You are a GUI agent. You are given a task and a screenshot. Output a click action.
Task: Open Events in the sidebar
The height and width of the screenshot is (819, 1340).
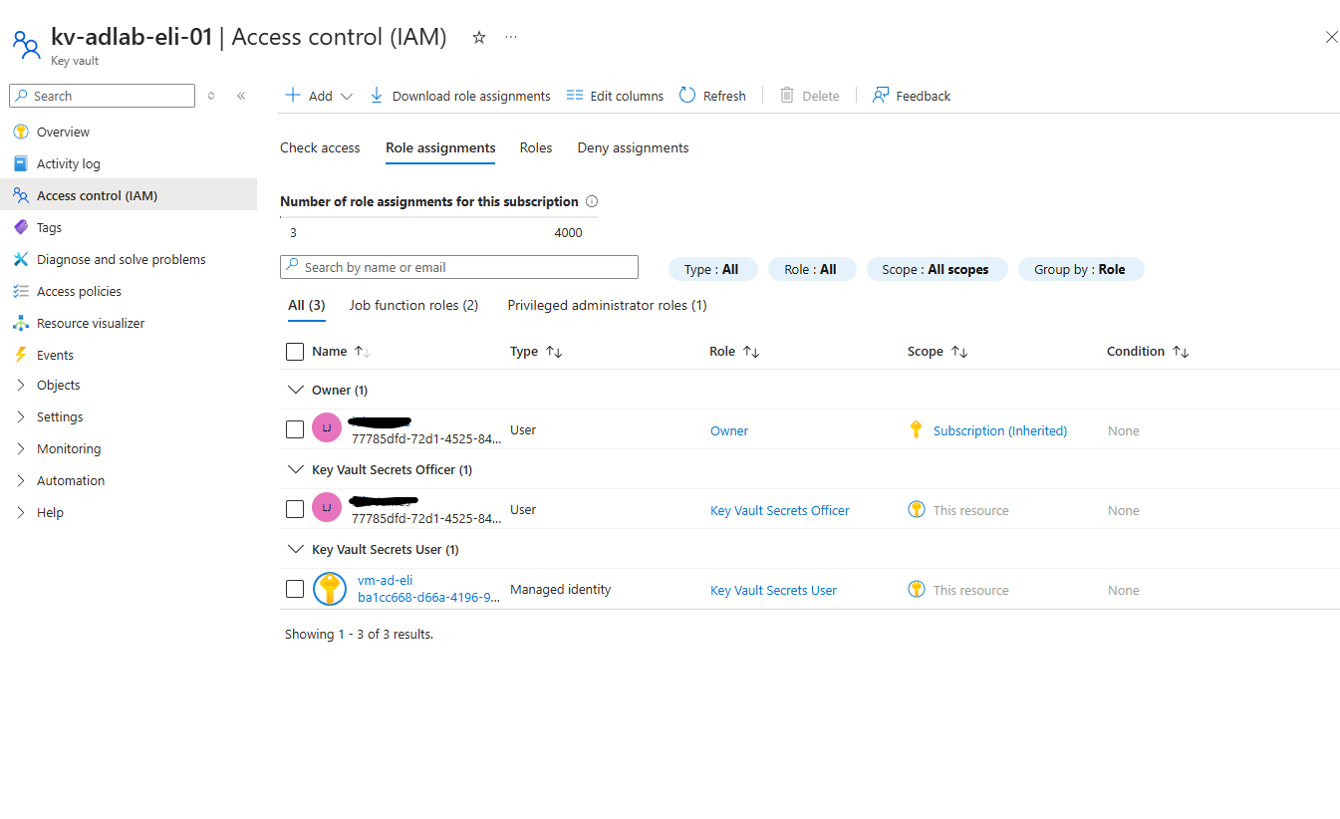[55, 355]
